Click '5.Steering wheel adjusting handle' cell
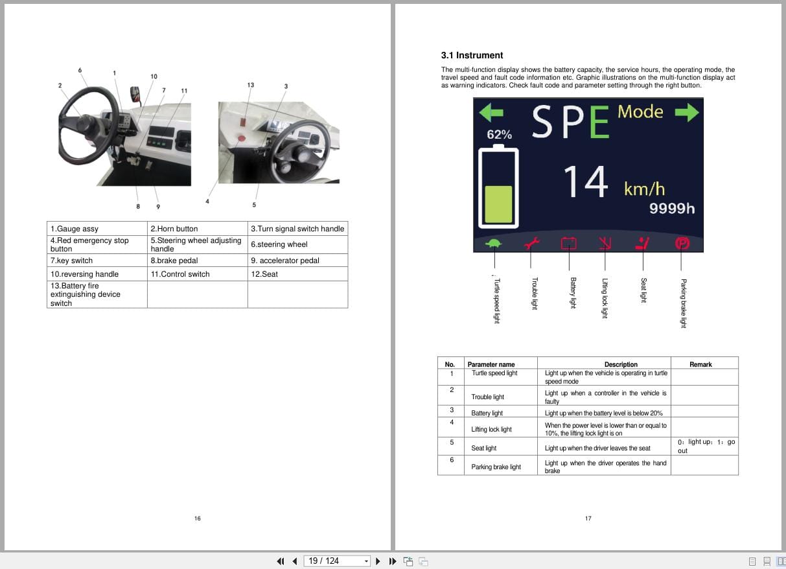Viewport: 786px width, 569px height. (x=198, y=244)
